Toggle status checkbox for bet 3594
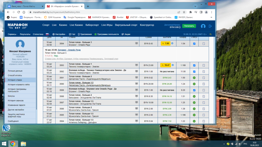The width and height of the screenshot is (262, 147). (194, 44)
